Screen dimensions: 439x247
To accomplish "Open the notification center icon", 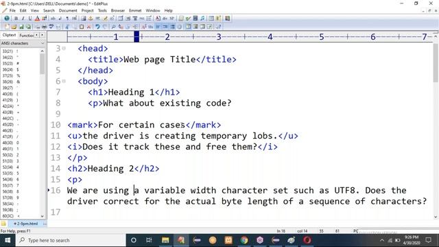I will pyautogui.click(x=428, y=240).
